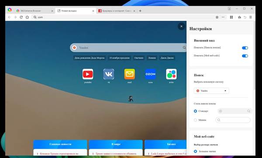Open the first В мире headline
This screenshot has width=262, height=158.
point(116,154)
